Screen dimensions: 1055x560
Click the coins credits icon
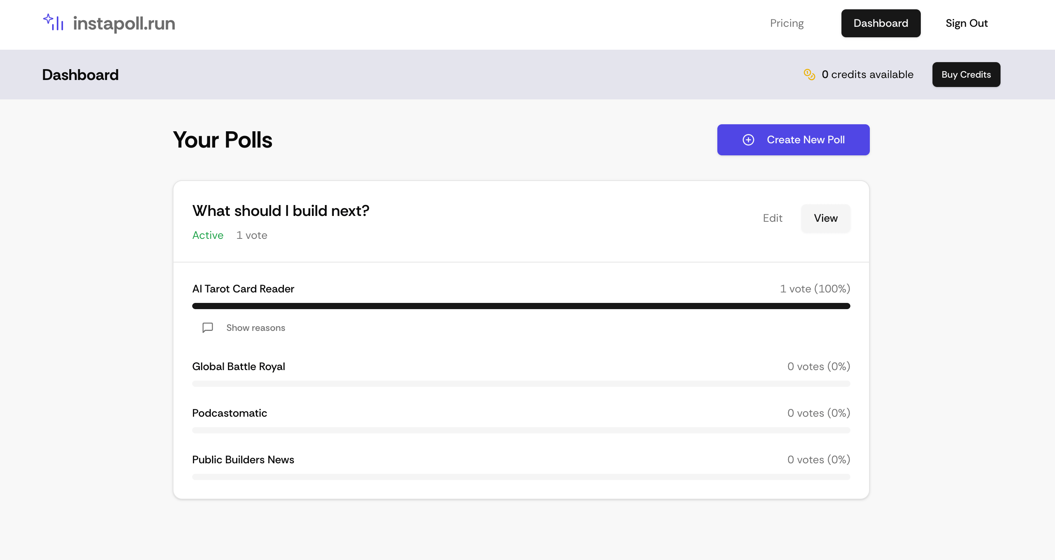click(x=809, y=75)
